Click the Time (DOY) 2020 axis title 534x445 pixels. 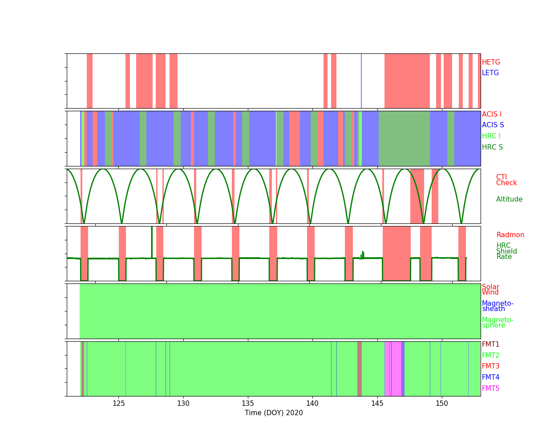(274, 413)
